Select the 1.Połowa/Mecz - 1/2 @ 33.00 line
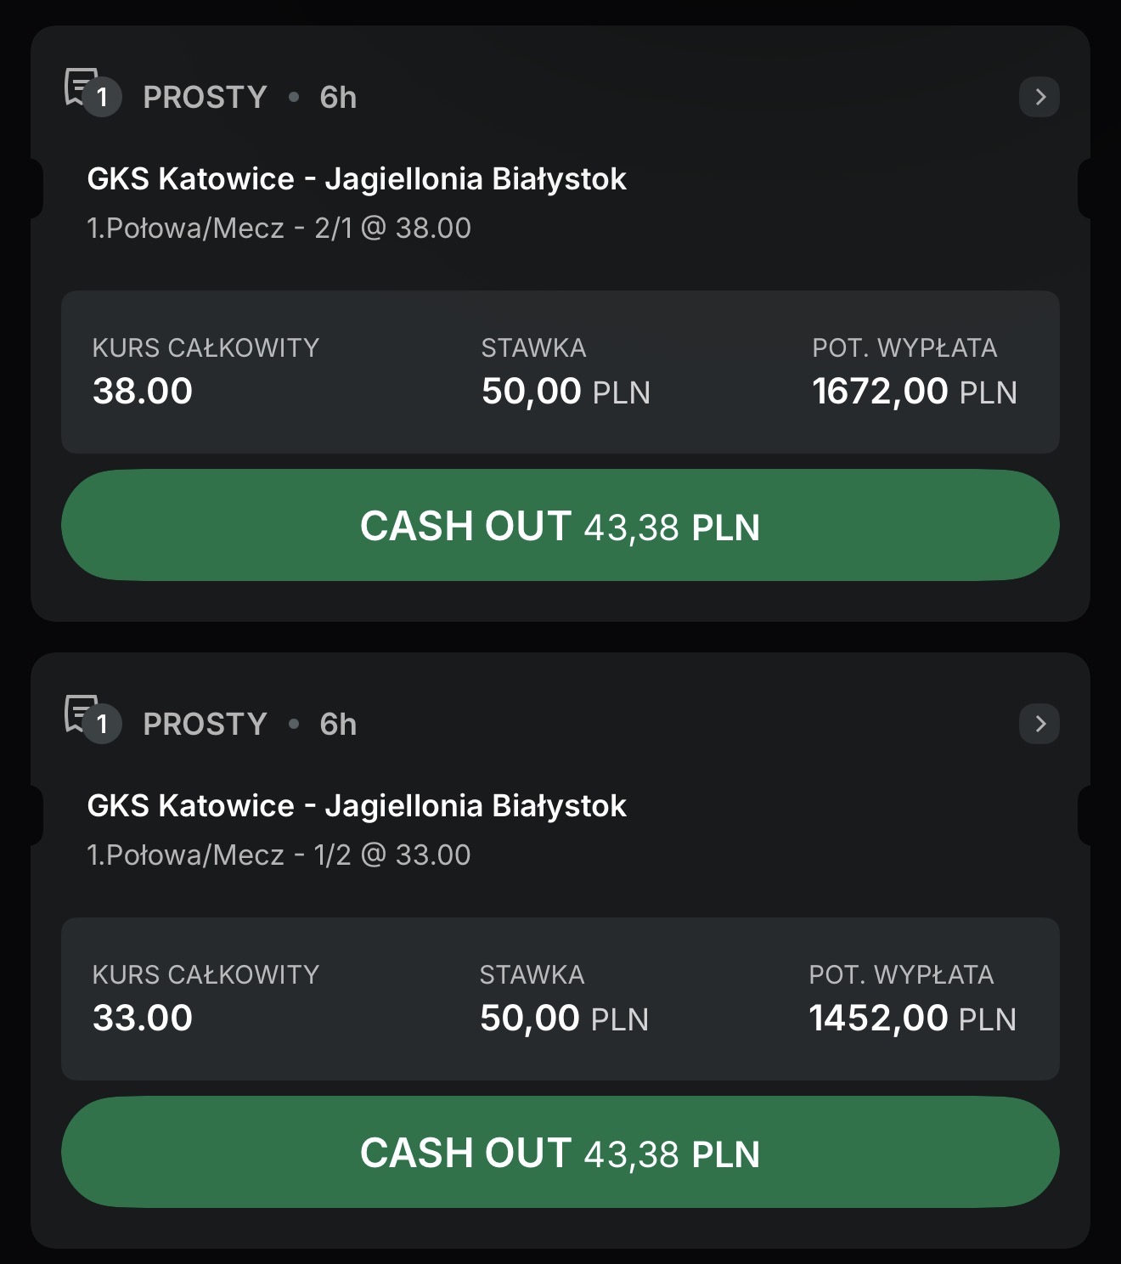1121x1264 pixels. coord(279,855)
